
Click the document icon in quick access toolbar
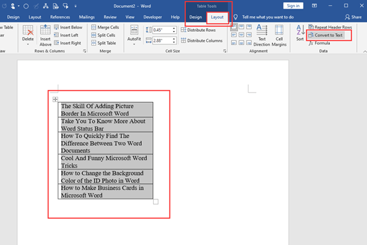56,6
